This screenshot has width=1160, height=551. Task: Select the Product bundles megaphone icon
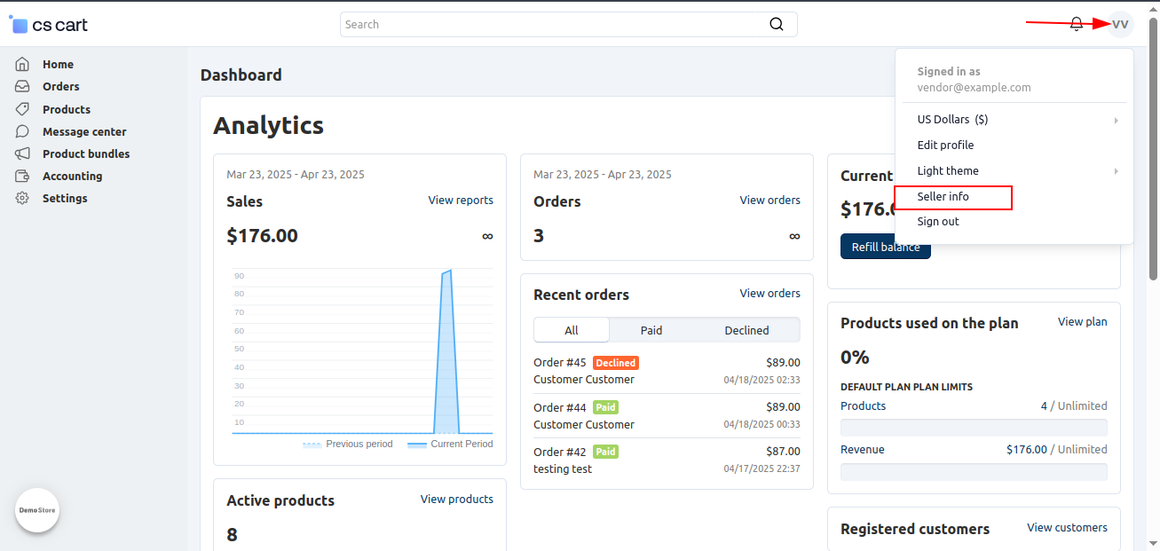(21, 153)
